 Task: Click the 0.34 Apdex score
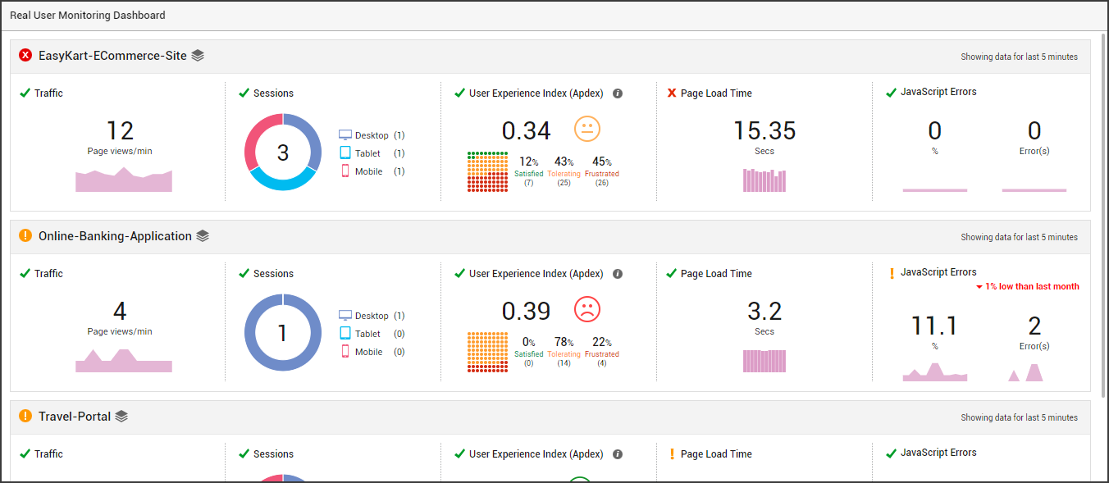click(x=527, y=130)
